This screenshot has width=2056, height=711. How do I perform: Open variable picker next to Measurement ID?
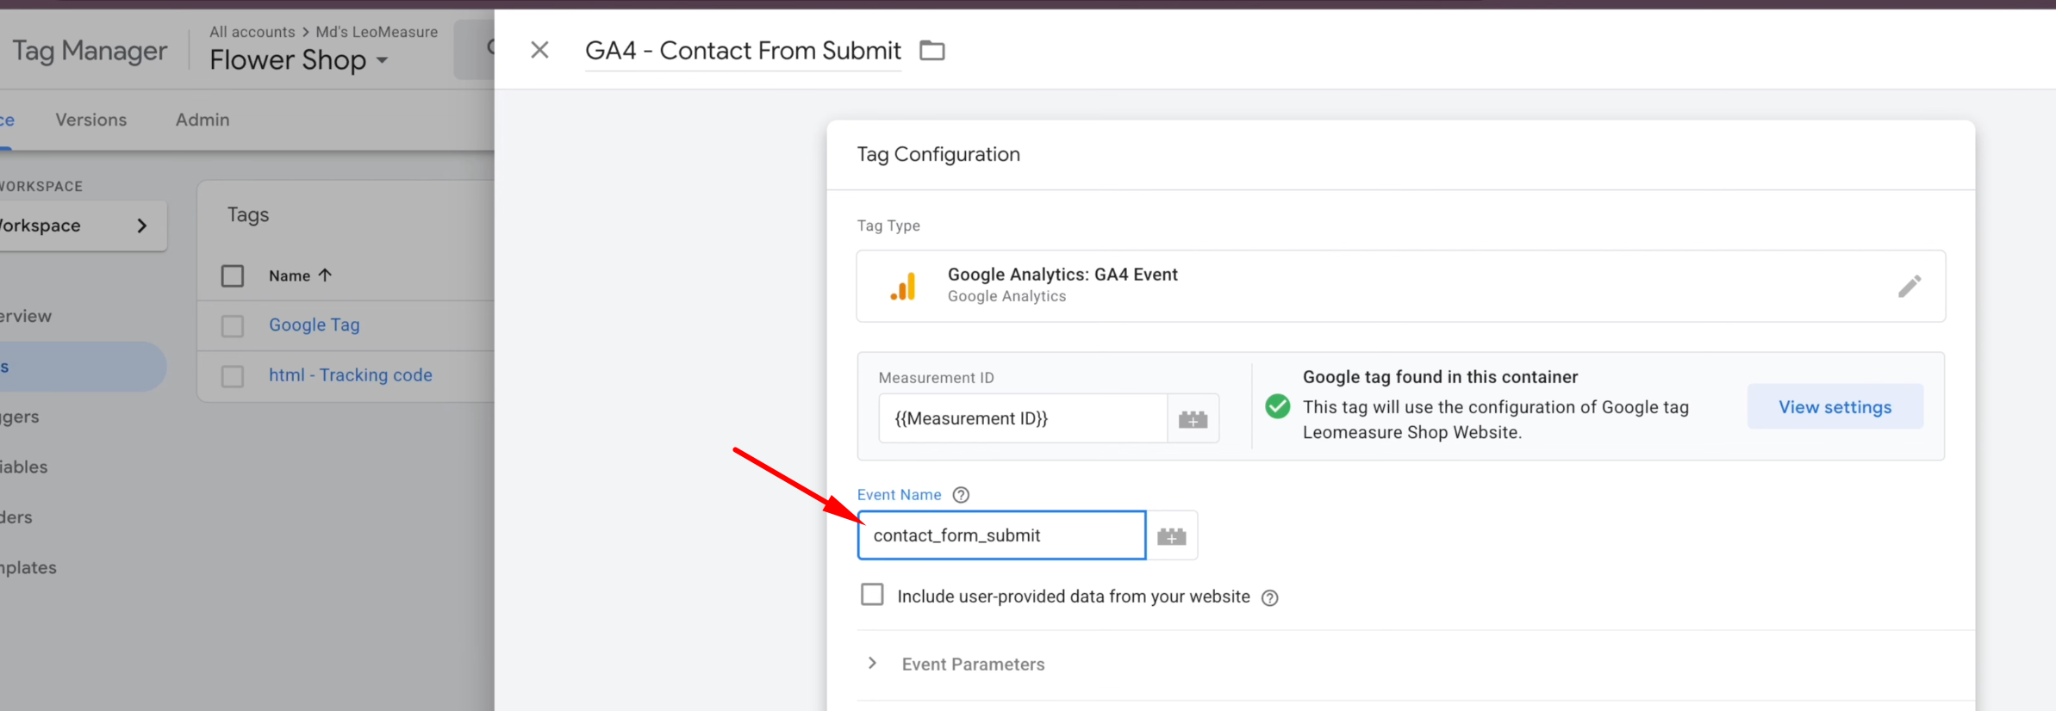[1193, 419]
